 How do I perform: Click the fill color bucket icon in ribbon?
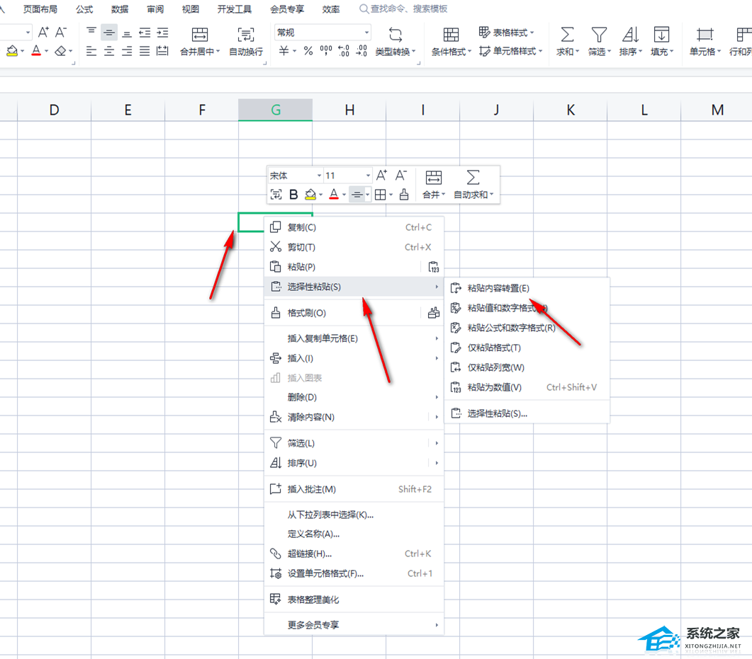tap(12, 51)
